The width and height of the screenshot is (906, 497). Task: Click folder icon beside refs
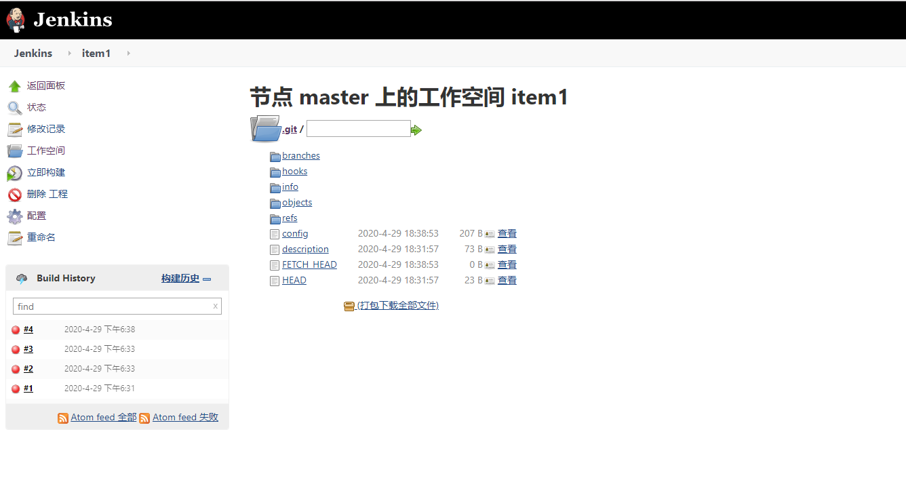[x=275, y=219]
